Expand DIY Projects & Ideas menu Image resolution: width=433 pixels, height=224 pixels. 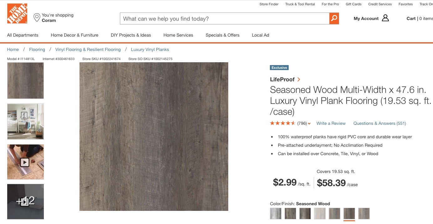pyautogui.click(x=131, y=35)
